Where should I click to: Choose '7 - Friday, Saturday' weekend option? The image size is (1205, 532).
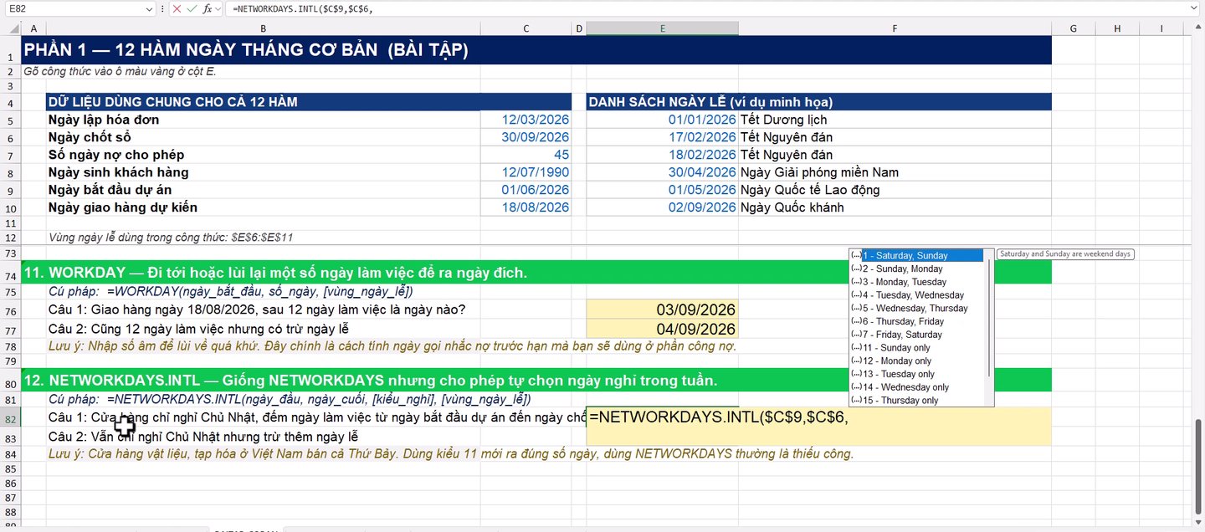916,335
